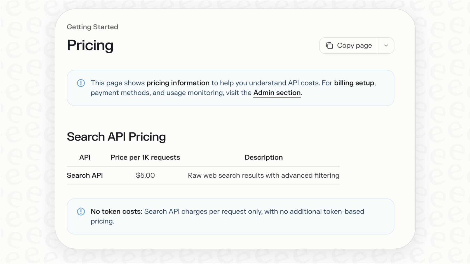Click the circled exclamation icon near pricing information note
The height and width of the screenshot is (264, 470).
(81, 83)
